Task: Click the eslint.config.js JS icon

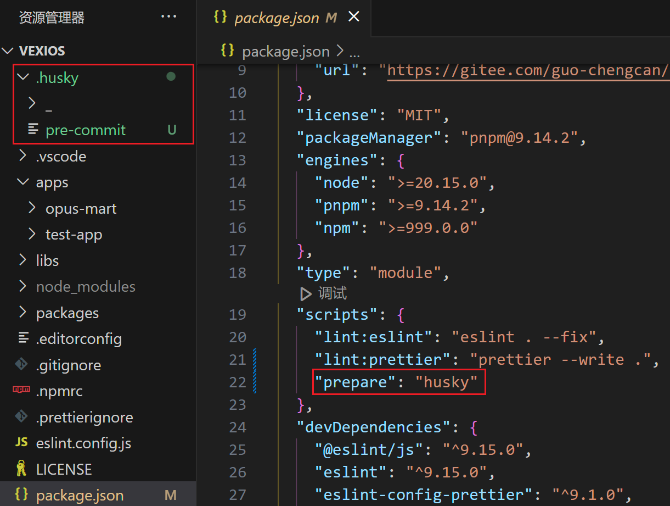Action: (21, 443)
